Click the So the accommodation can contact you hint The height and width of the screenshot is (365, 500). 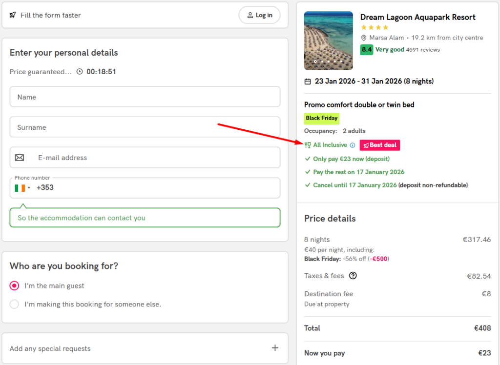coord(145,218)
